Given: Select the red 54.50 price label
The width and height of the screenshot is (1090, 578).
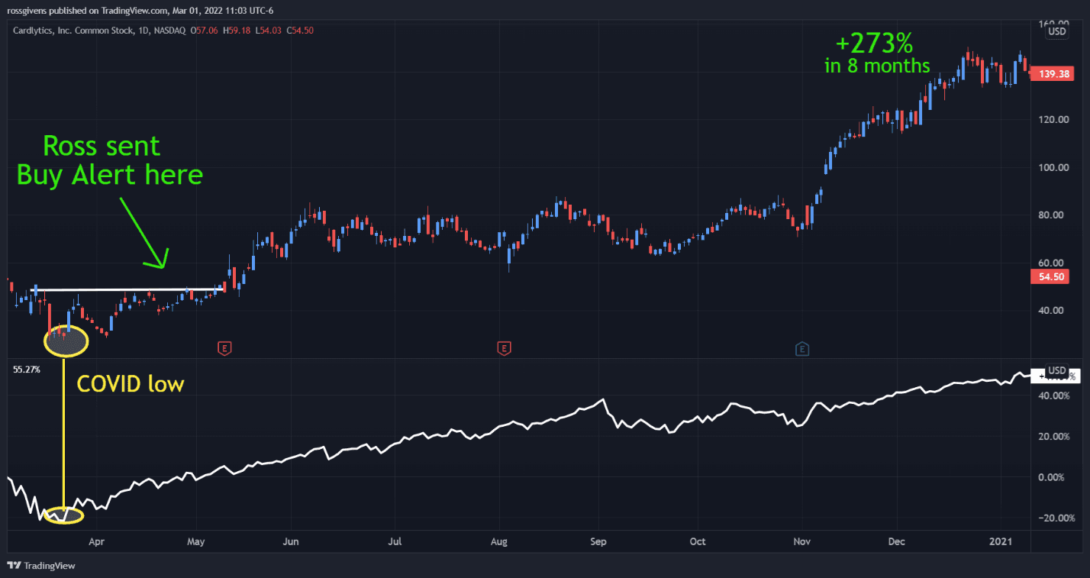Looking at the screenshot, I should [1050, 276].
